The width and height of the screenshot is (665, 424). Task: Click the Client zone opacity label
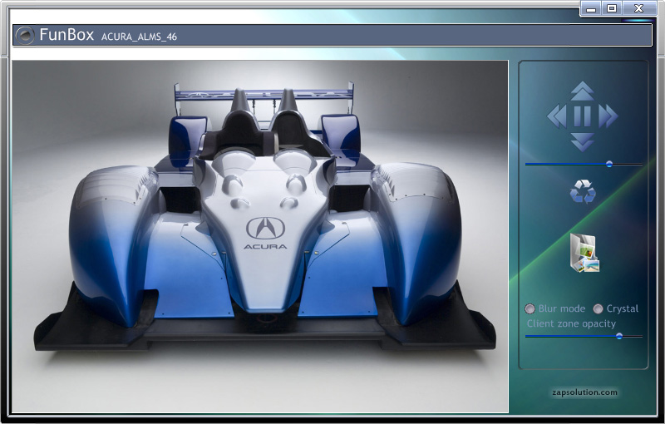coord(571,324)
